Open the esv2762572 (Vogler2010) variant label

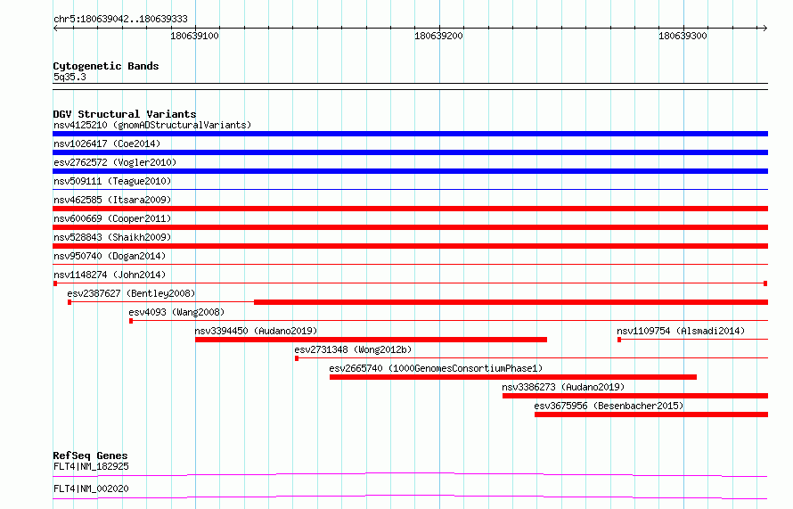coord(115,162)
